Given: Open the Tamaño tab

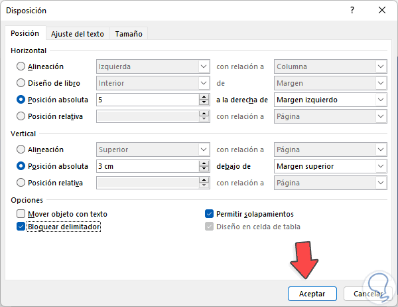Looking at the screenshot, I should 128,34.
